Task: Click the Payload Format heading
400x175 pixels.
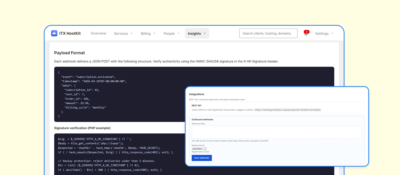Action: (70, 53)
